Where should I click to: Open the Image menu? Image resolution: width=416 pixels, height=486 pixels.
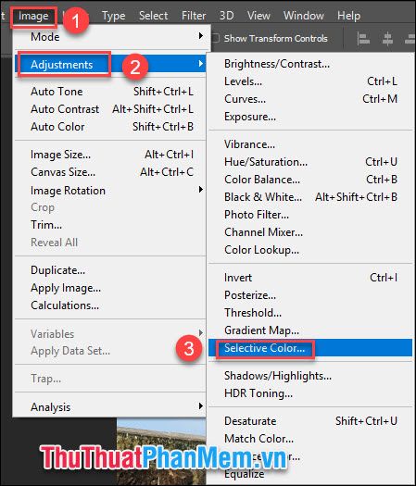click(x=33, y=16)
